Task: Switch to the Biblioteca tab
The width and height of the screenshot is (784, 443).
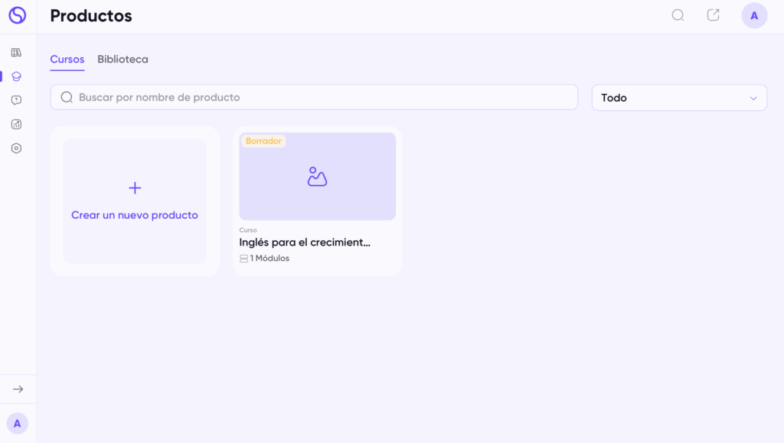Action: click(122, 60)
